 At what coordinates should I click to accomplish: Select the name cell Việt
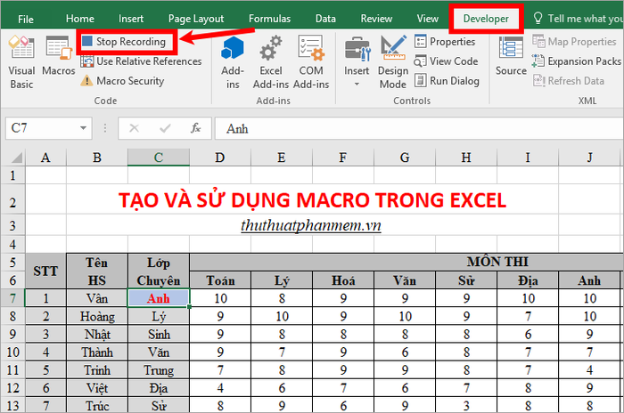click(x=97, y=388)
